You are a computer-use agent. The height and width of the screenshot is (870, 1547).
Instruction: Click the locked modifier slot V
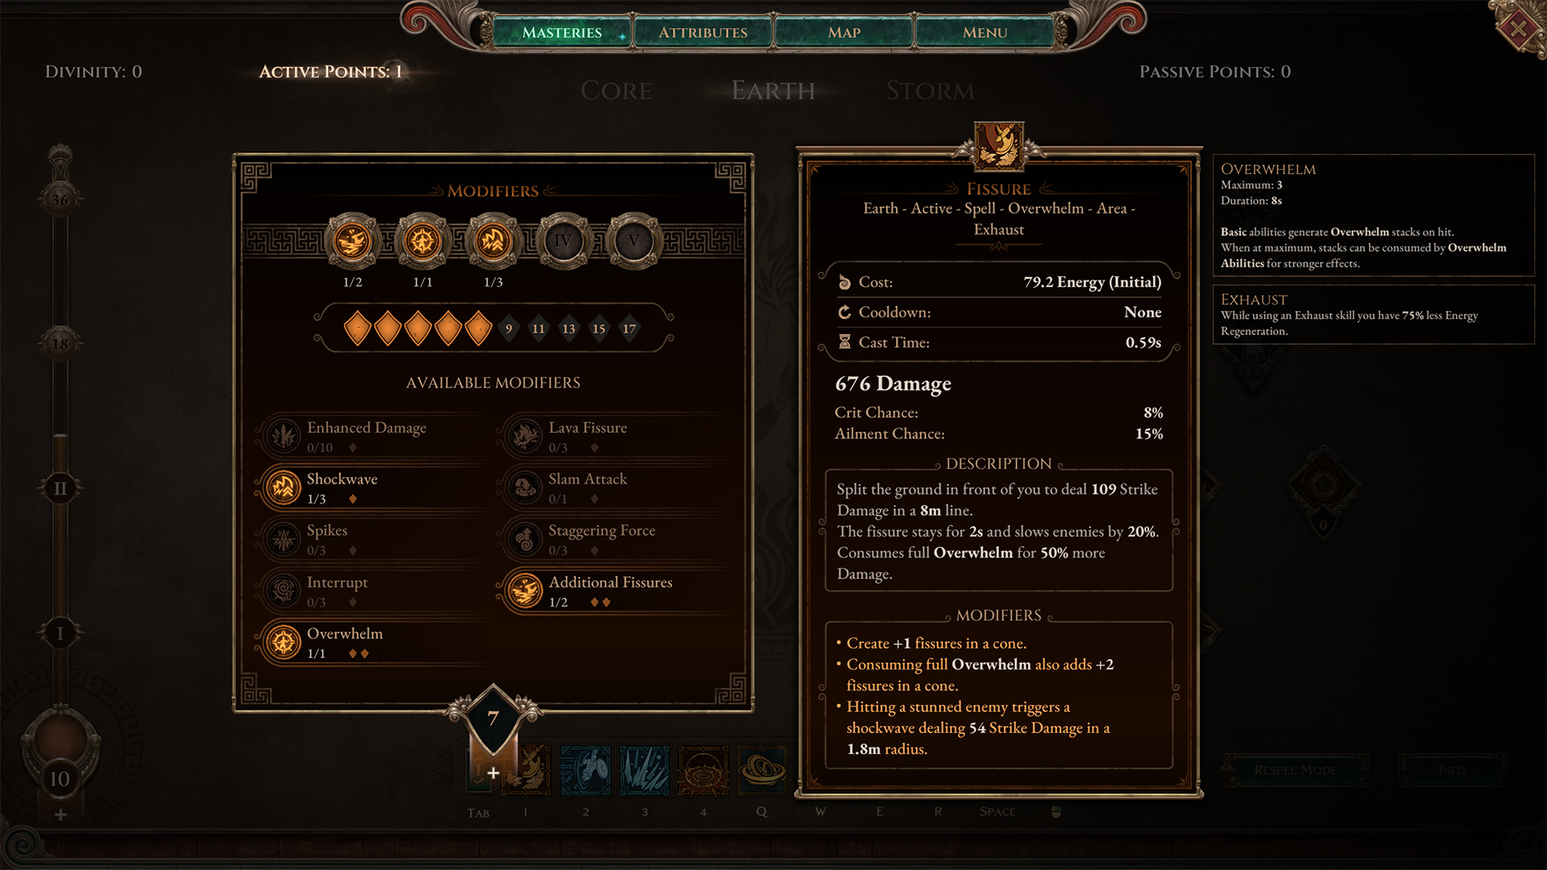tap(633, 241)
